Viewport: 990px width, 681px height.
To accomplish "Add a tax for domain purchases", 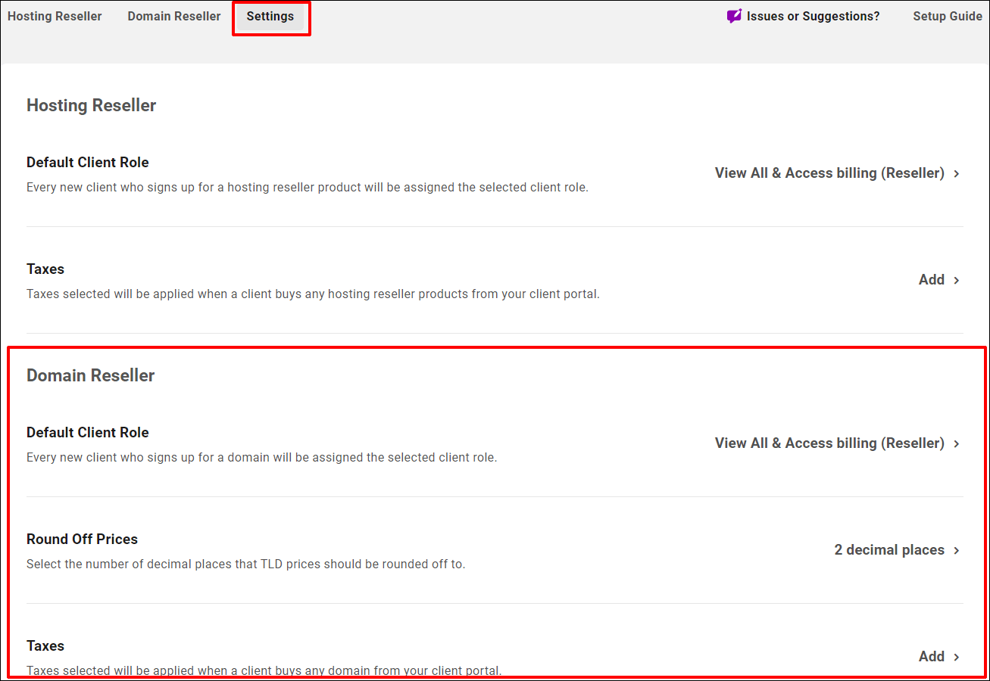I will (x=931, y=656).
